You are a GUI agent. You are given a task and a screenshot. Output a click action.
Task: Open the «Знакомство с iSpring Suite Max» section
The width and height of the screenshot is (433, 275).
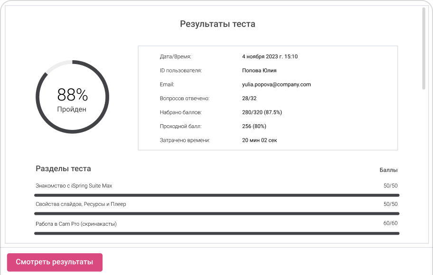(75, 185)
